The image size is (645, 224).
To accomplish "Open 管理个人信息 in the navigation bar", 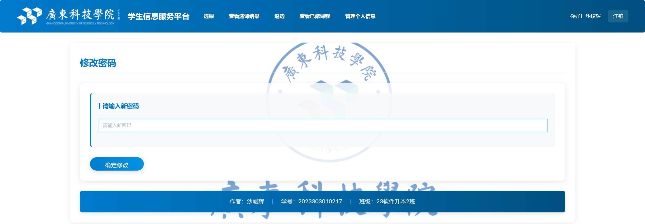I will 360,16.
